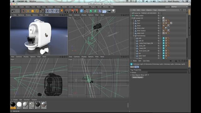Select the black coffee material swatch
This screenshot has width=201, height=113.
[x=13, y=105]
